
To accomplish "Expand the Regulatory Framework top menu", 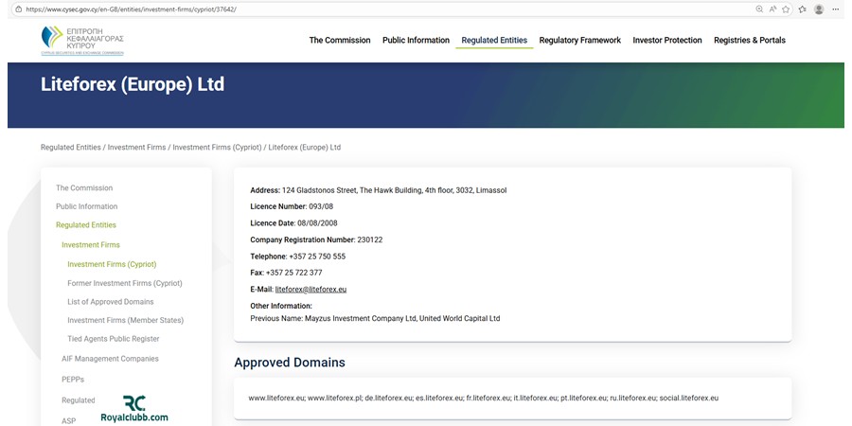I will (579, 40).
